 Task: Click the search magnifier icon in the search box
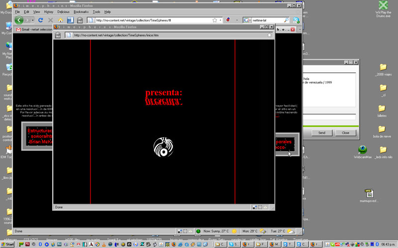[x=286, y=20]
